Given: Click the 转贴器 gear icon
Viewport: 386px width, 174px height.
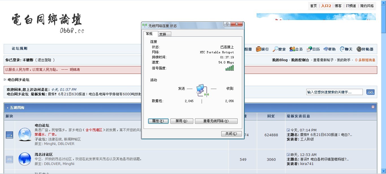Looking at the screenshot, I should pyautogui.click(x=359, y=49).
